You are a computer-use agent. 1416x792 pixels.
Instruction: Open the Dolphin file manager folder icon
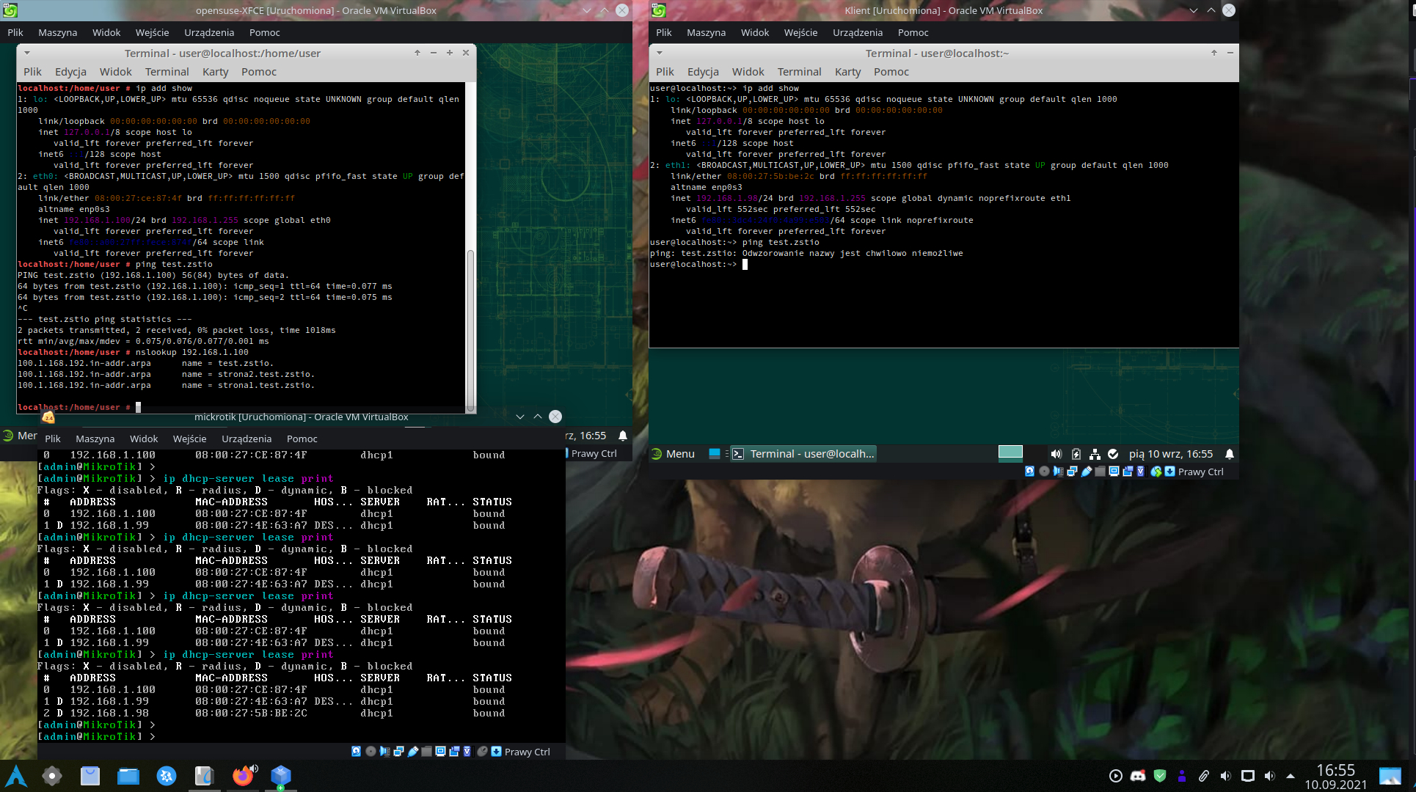click(x=128, y=775)
